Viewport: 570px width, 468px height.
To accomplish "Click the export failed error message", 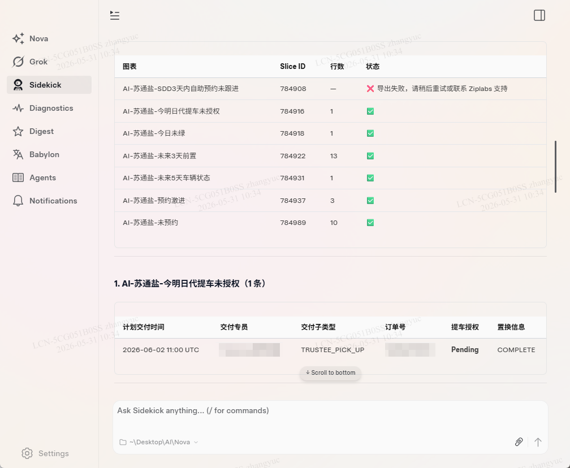I will (x=442, y=89).
